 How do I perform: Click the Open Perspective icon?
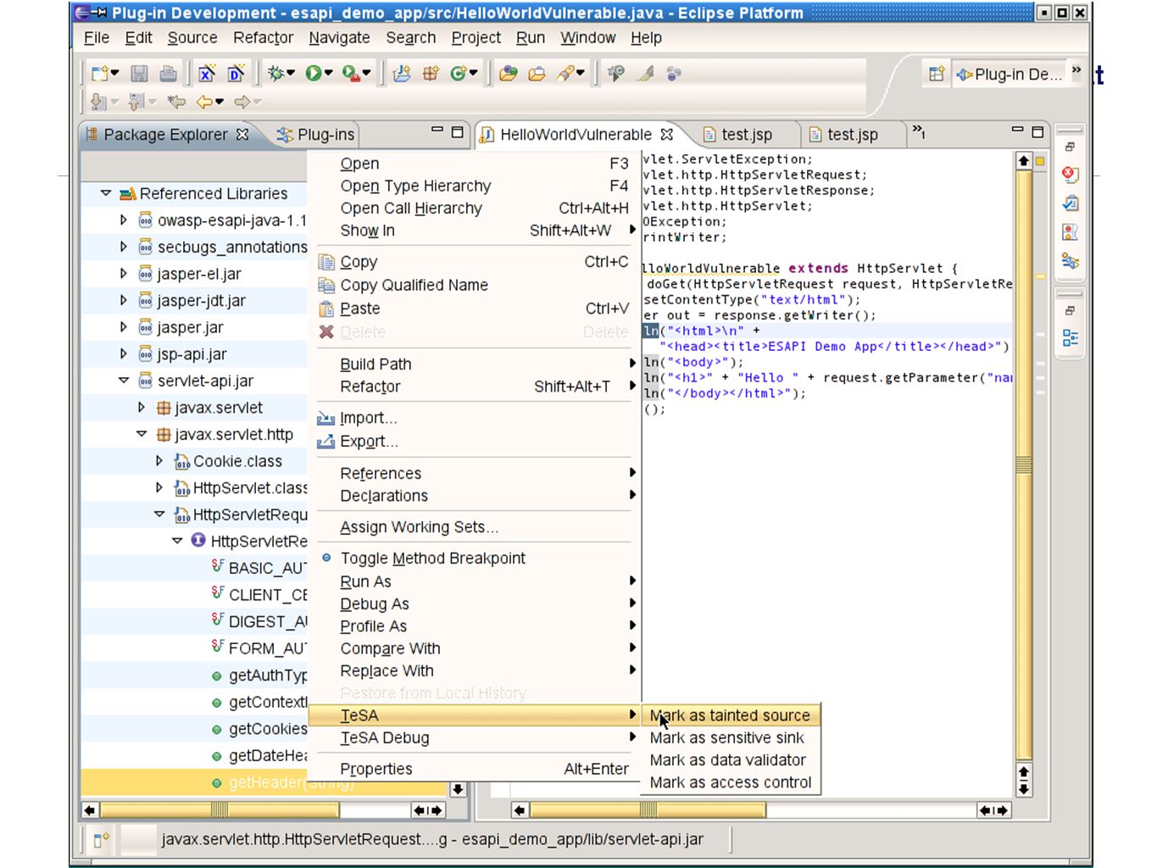936,74
